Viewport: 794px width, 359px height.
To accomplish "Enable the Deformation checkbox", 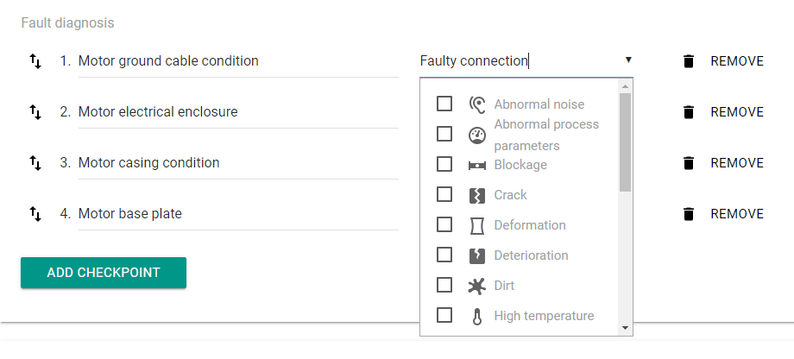I will click(x=444, y=224).
